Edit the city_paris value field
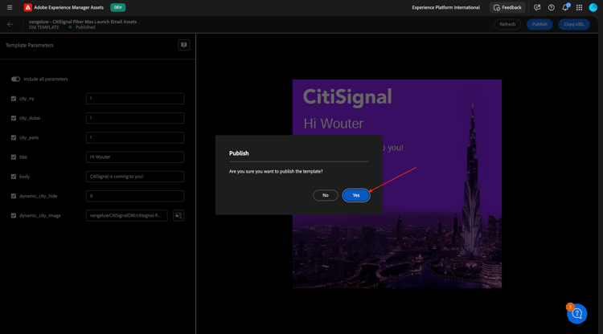The width and height of the screenshot is (603, 334). click(135, 137)
